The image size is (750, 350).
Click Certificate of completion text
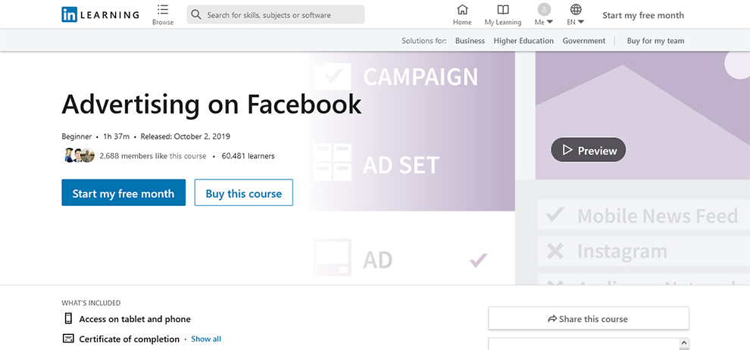(x=129, y=339)
